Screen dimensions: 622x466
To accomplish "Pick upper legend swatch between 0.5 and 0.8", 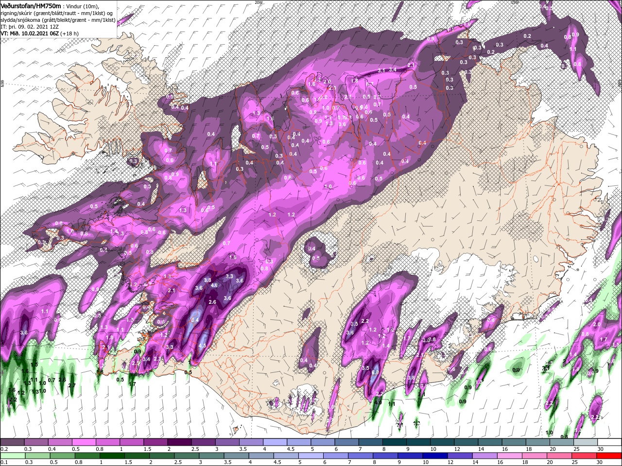I will click(84, 442).
